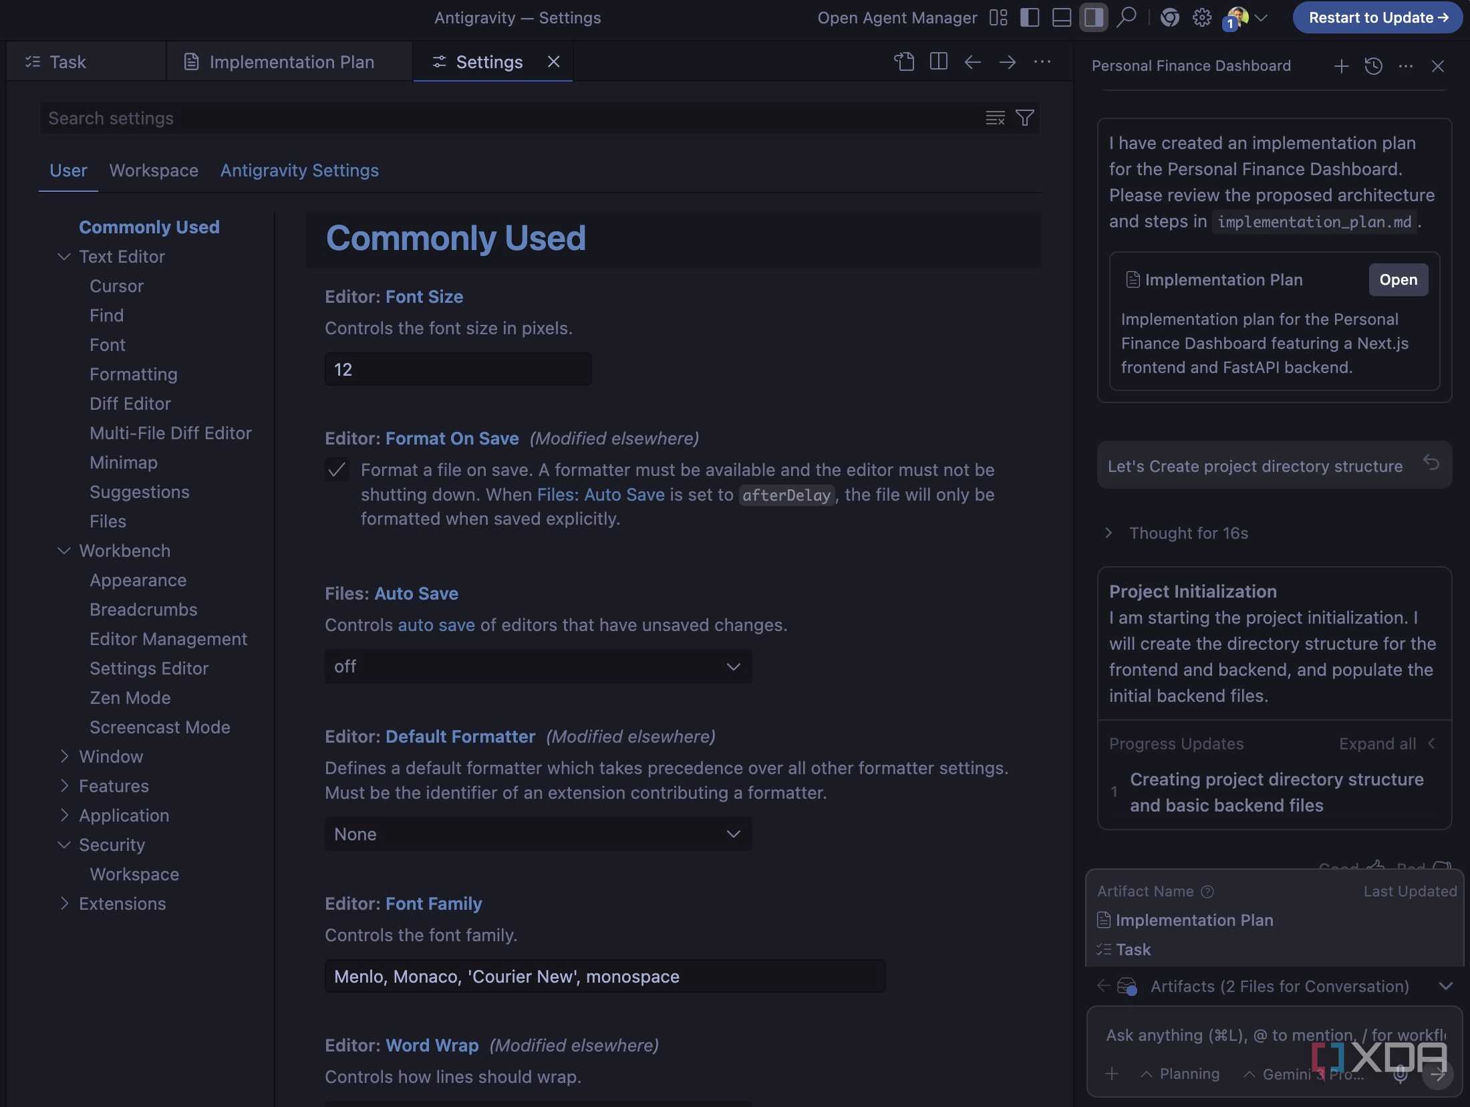Collapse the Text Editor tree section
Viewport: 1470px width, 1107px height.
[64, 257]
